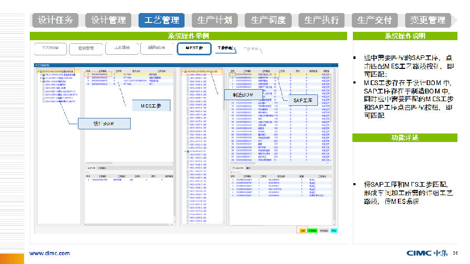The image size is (470, 264).
Task: Click the 设计任务 navigation arrow
Action: click(55, 20)
